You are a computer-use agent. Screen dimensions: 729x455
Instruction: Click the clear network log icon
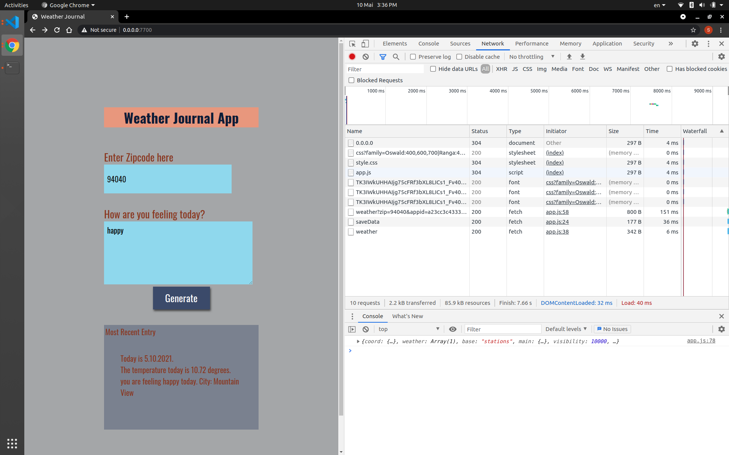(365, 56)
